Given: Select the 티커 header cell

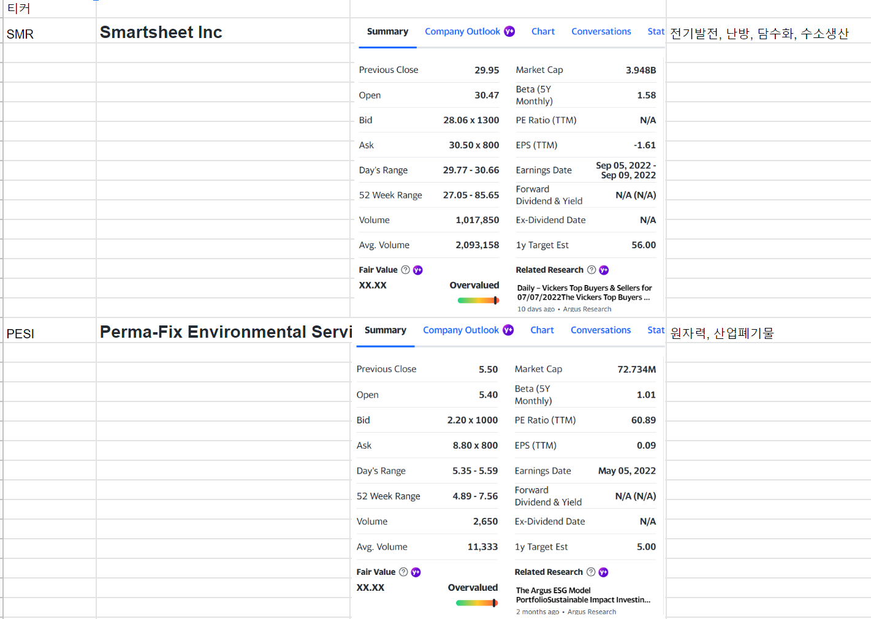Looking at the screenshot, I should [50, 9].
